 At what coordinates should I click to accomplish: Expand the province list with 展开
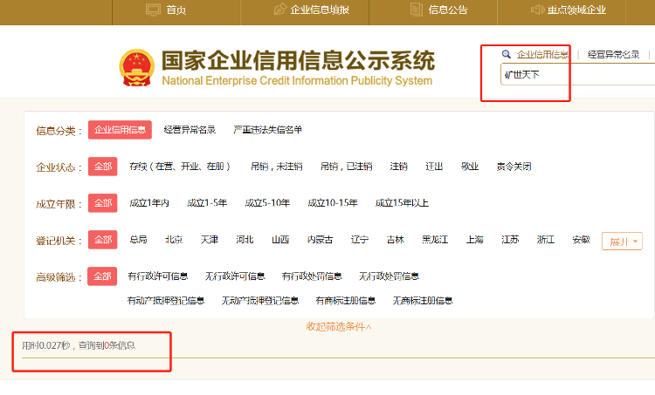point(622,241)
